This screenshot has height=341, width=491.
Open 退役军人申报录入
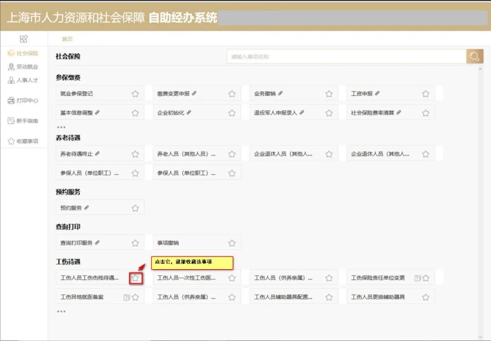(x=294, y=112)
